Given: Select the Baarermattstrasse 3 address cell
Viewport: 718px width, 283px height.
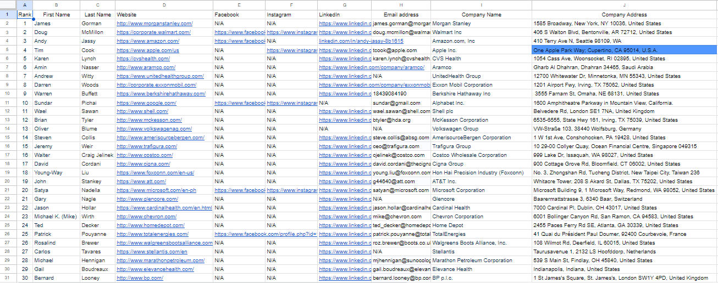Looking at the screenshot, I should [x=624, y=199].
